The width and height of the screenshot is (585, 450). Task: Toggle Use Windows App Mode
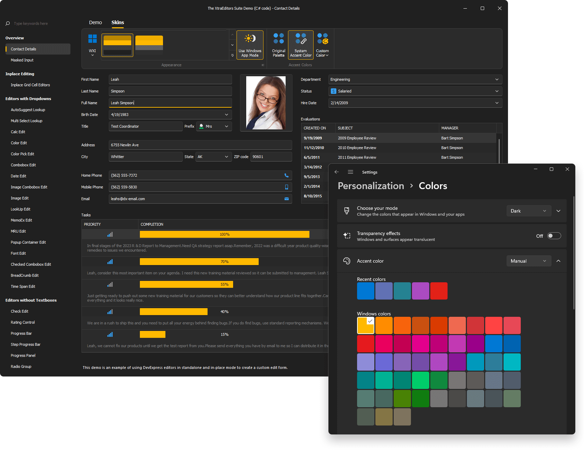[x=250, y=45]
